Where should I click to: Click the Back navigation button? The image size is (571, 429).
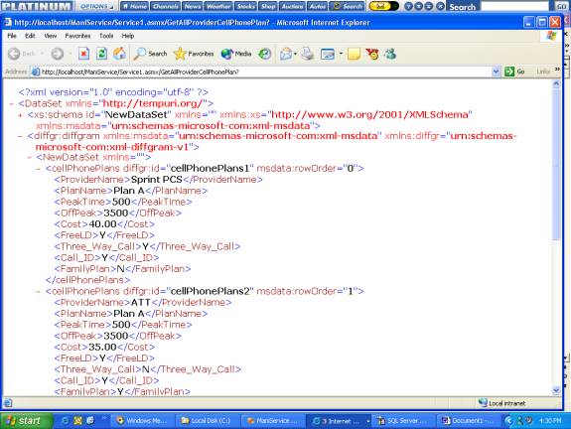(21, 54)
